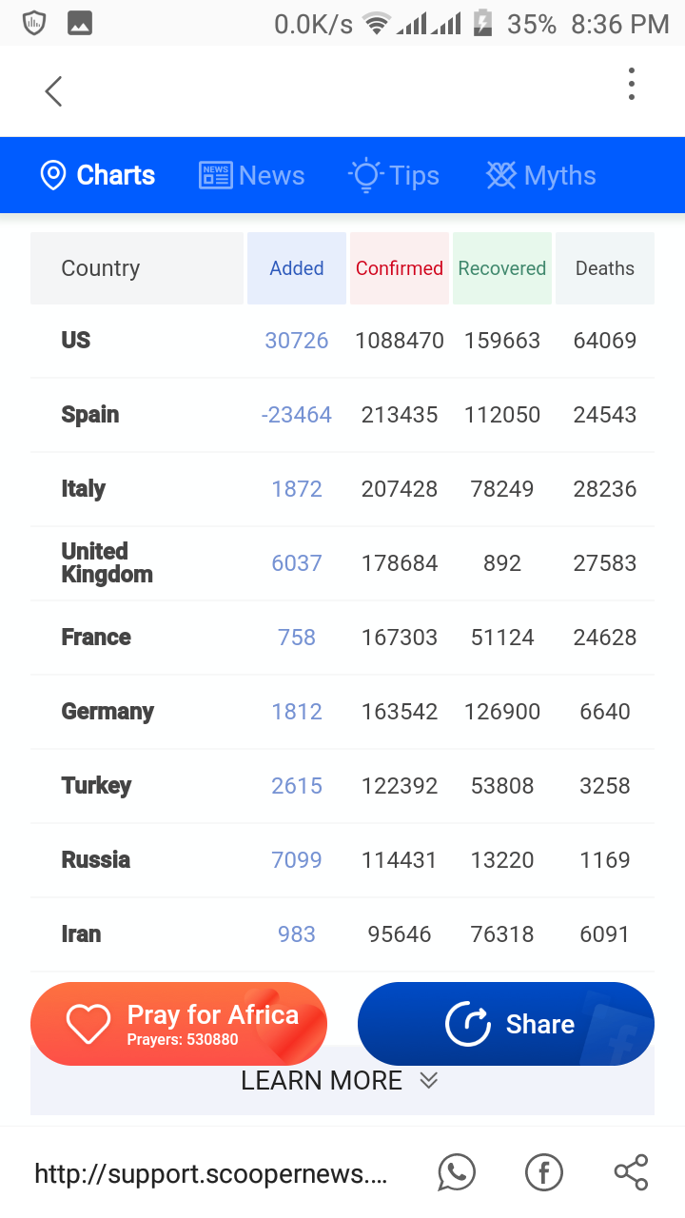Expand the LEARN MORE section
The height and width of the screenshot is (1218, 685).
341,1081
